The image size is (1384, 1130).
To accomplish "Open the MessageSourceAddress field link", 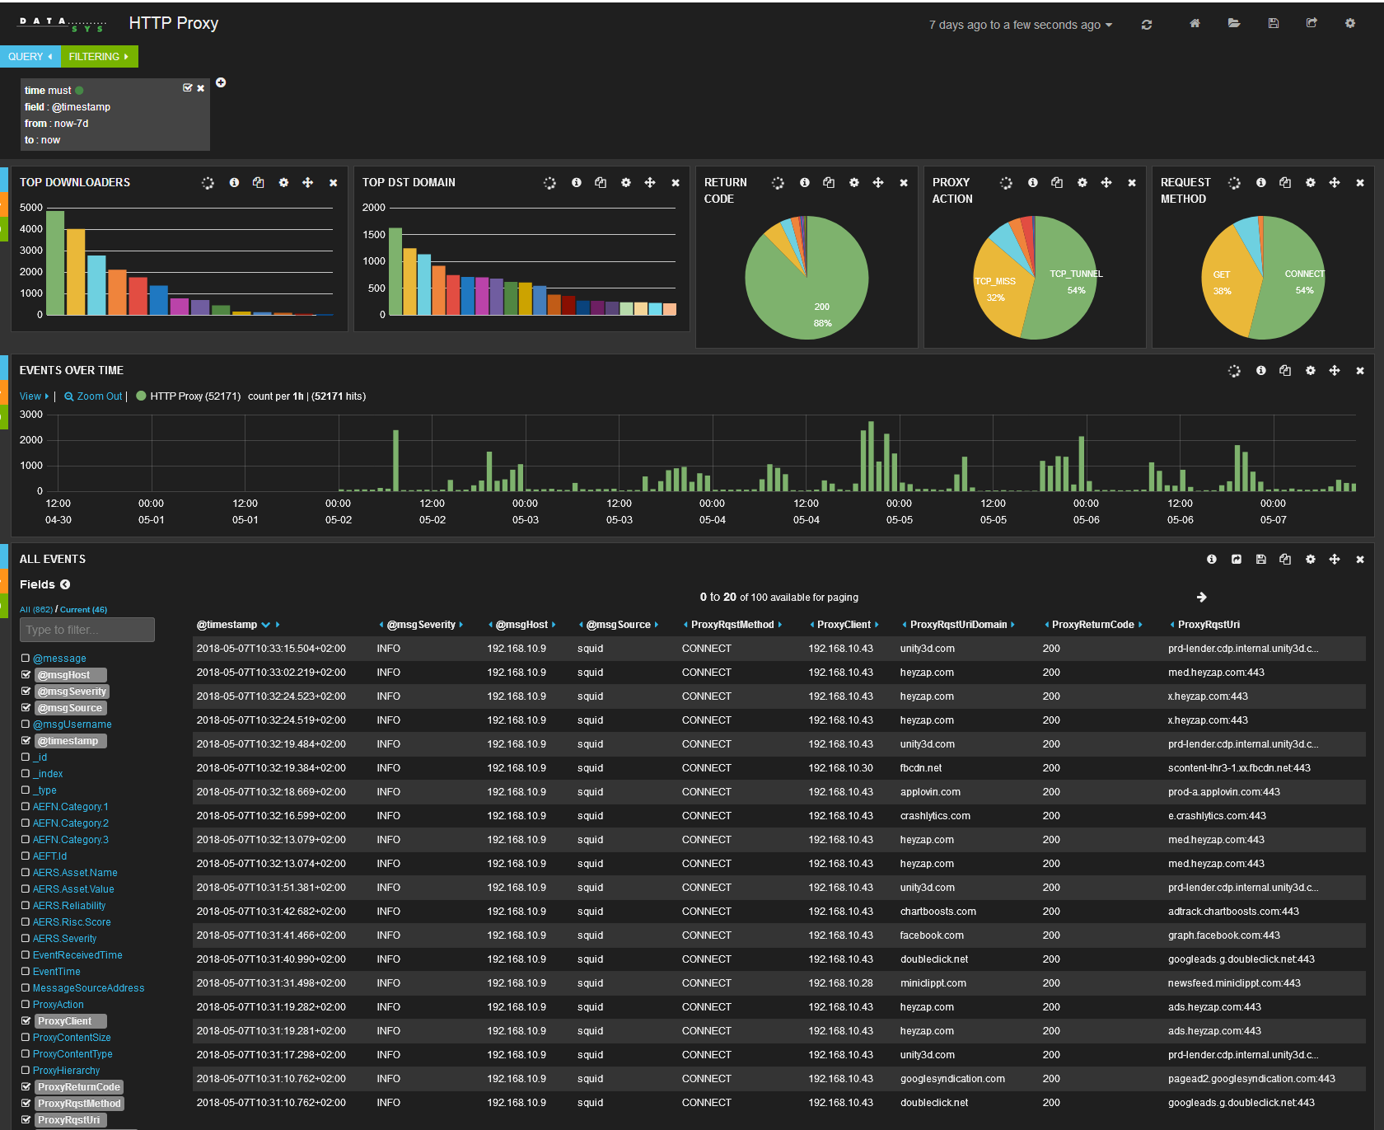I will coord(88,987).
